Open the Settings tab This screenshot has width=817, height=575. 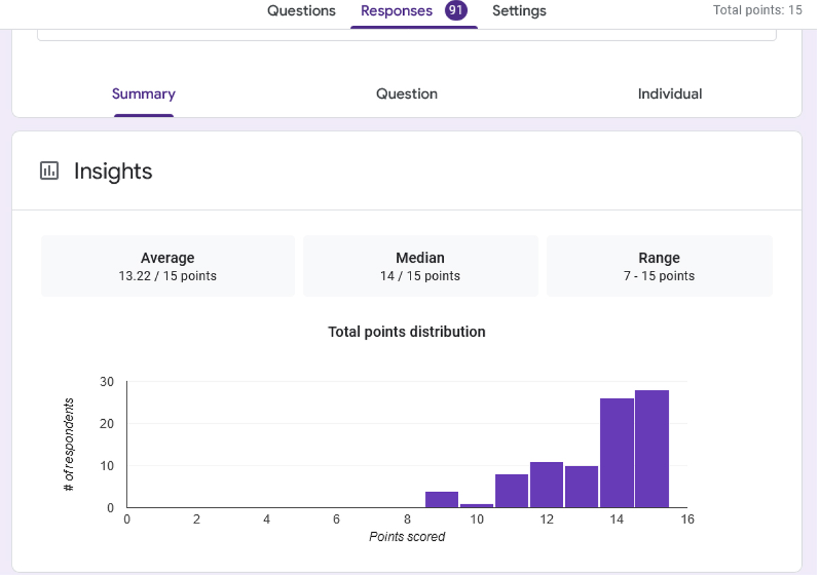pos(519,11)
